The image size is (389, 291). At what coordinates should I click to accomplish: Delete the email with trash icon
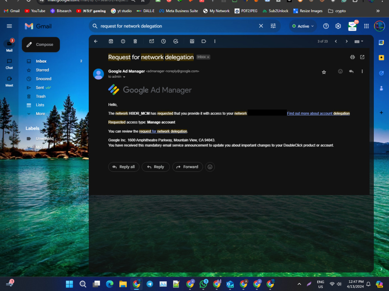[x=135, y=42]
